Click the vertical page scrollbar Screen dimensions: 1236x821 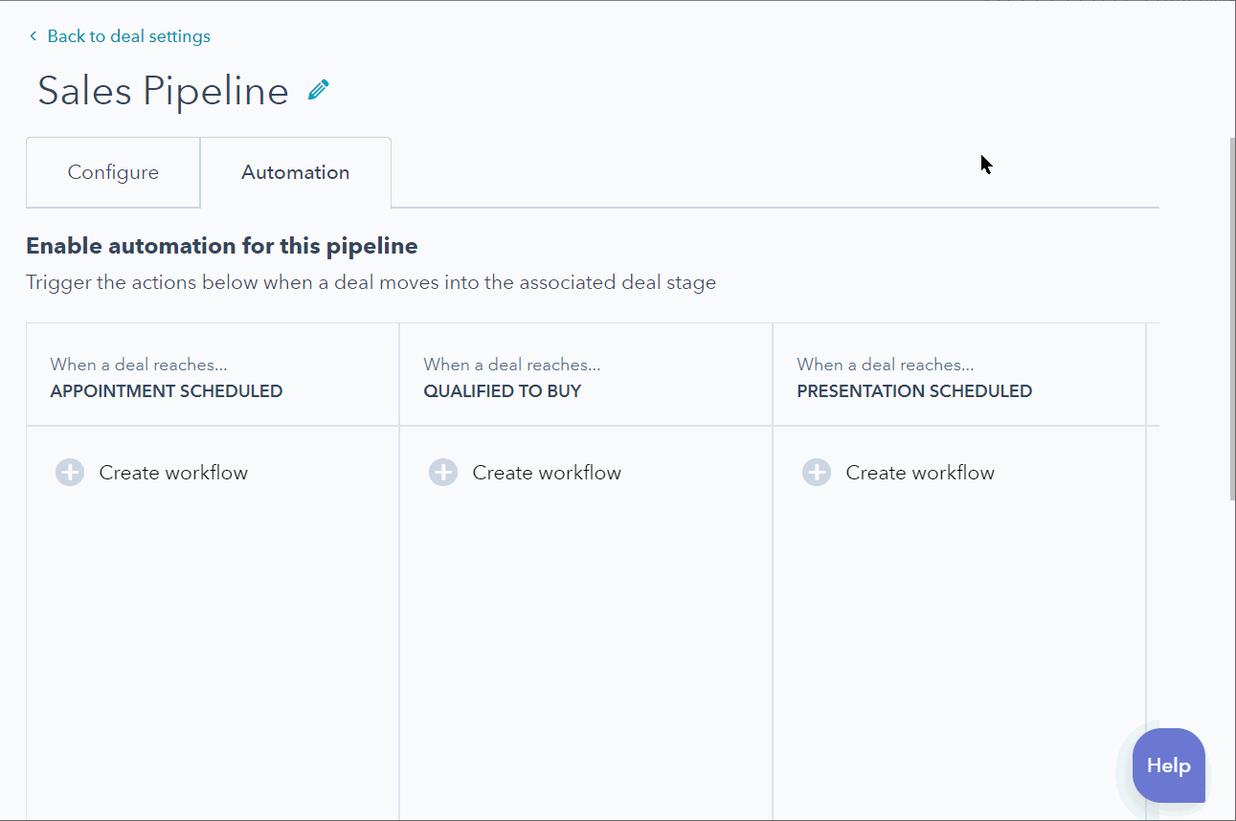tap(1231, 316)
